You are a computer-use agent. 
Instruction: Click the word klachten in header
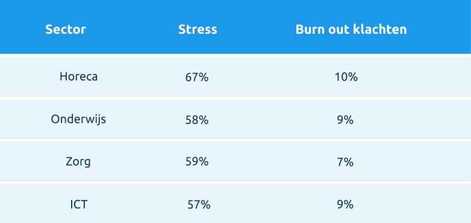coord(380,30)
